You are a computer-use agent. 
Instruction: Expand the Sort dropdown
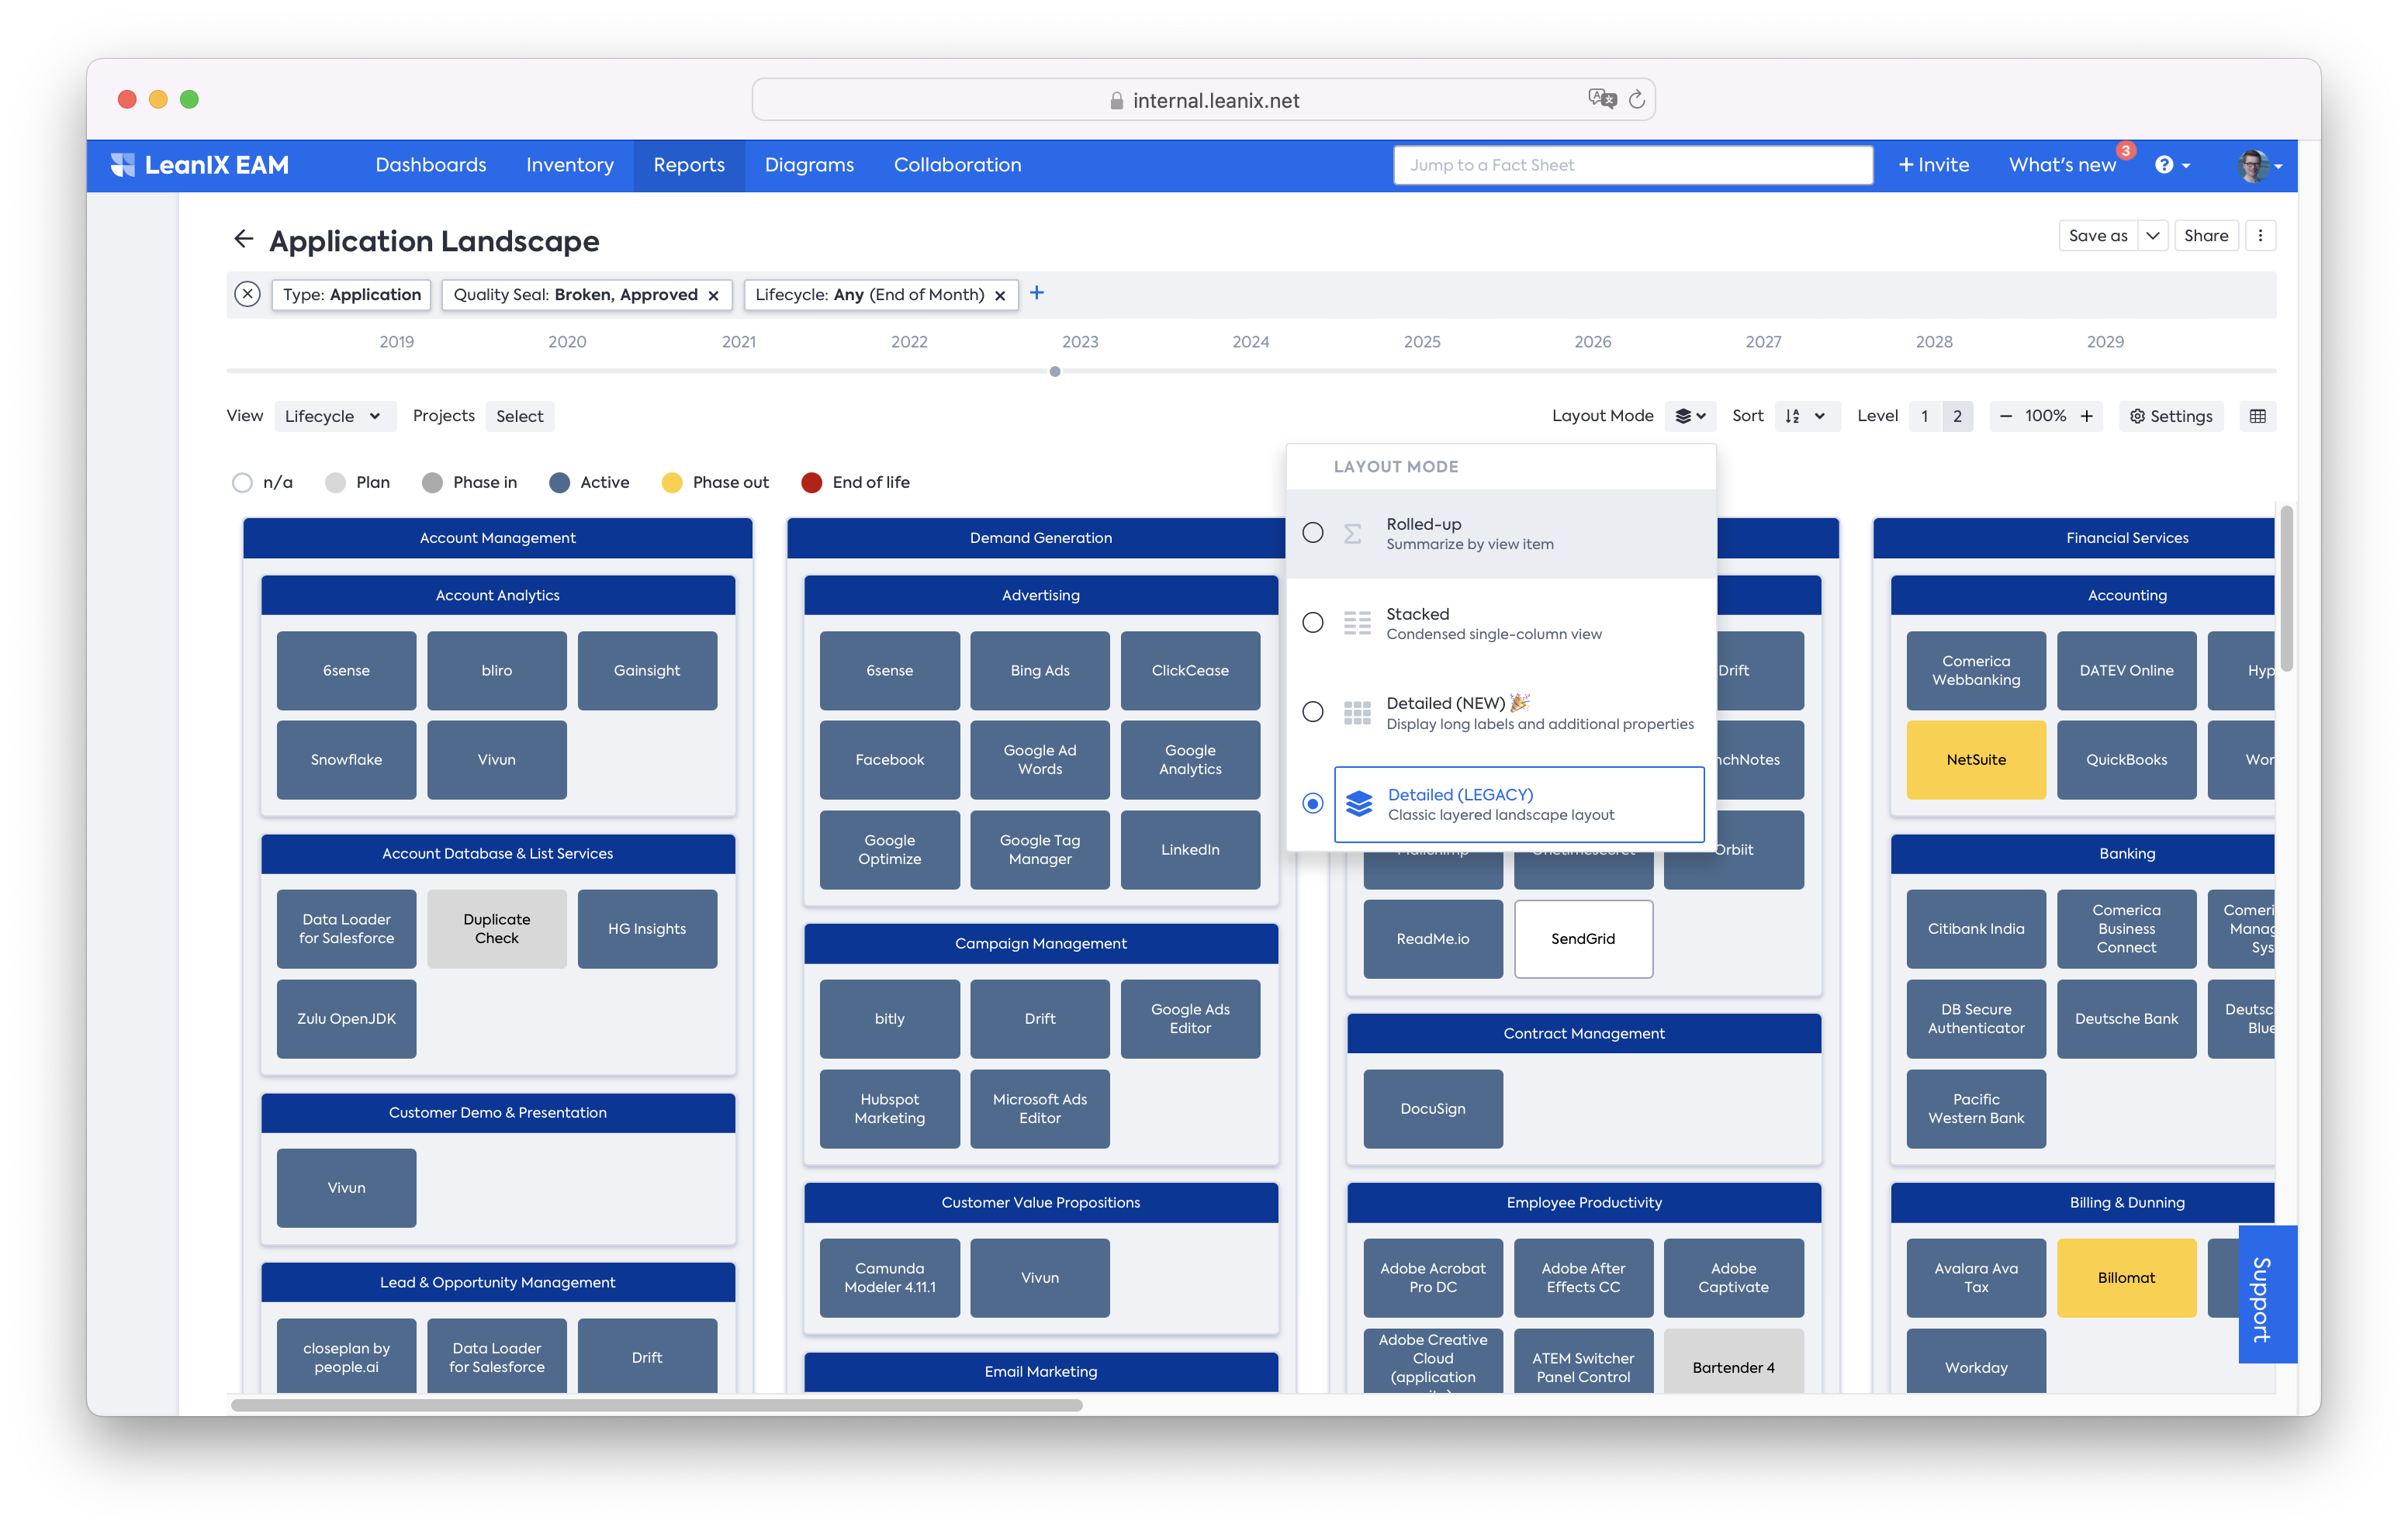[1805, 416]
